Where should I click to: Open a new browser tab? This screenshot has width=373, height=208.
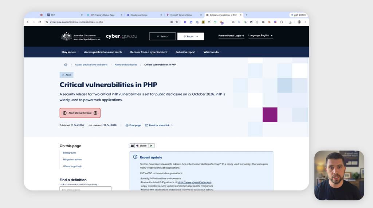coord(247,15)
